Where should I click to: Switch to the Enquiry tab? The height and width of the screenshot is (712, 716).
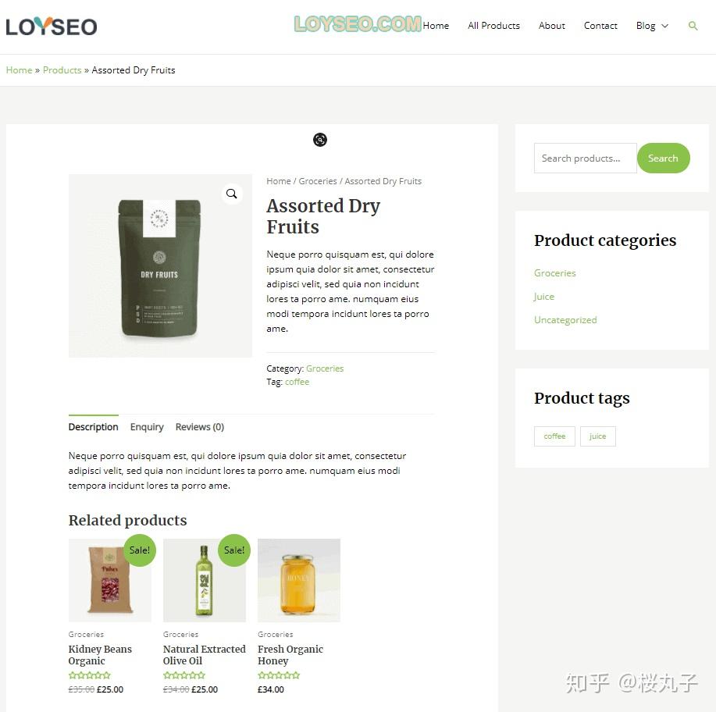coord(147,427)
